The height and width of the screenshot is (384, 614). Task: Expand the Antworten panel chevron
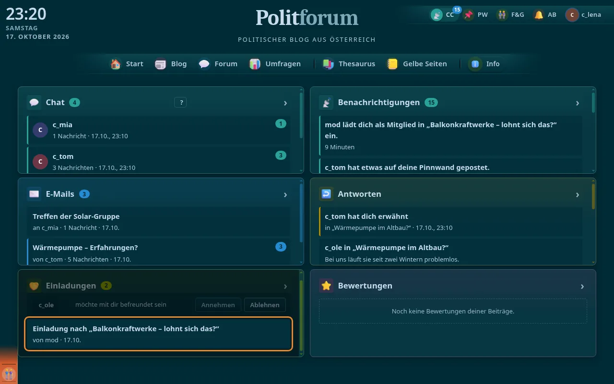click(x=578, y=195)
